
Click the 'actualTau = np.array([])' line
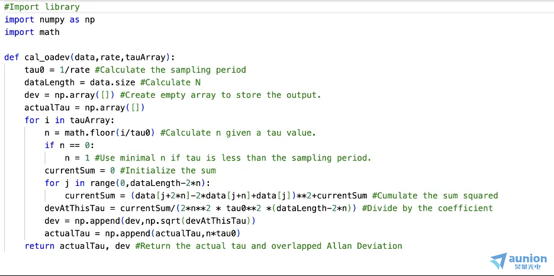(85, 107)
